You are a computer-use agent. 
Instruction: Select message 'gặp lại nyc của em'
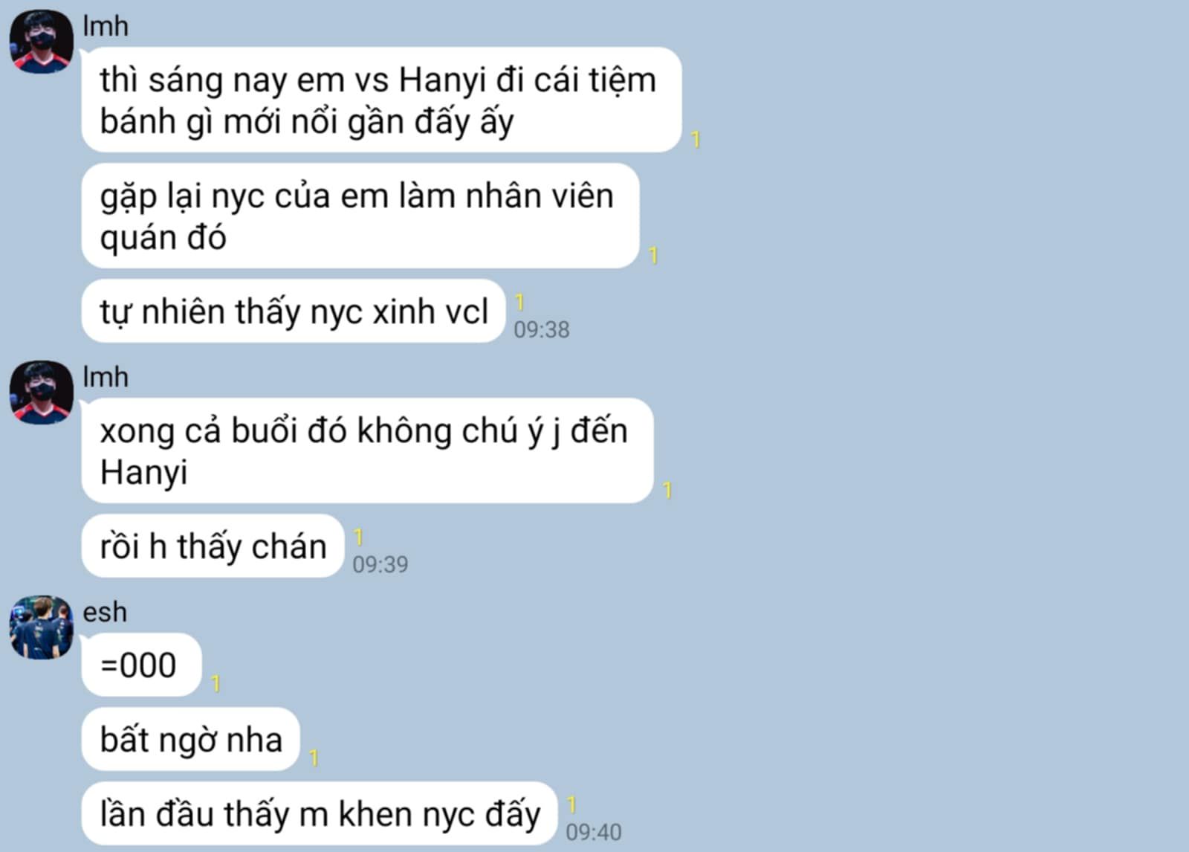coord(360,216)
